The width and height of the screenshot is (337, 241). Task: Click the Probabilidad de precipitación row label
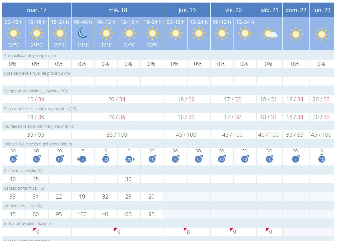click(30, 56)
